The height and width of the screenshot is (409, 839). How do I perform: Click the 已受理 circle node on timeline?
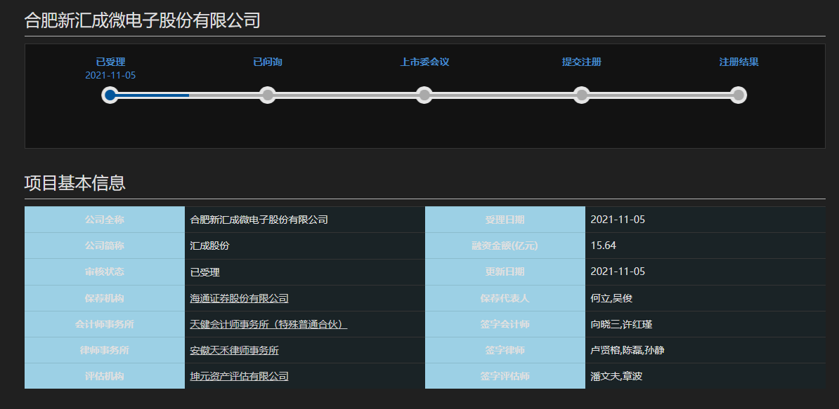110,95
